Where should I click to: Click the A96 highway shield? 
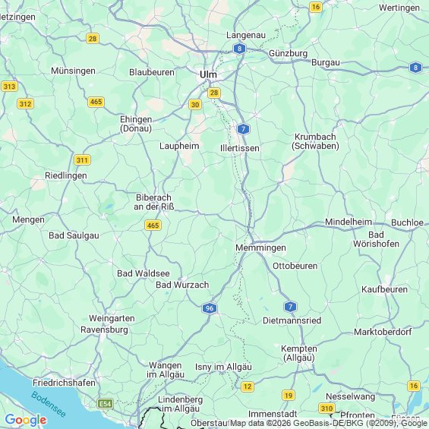(x=210, y=308)
